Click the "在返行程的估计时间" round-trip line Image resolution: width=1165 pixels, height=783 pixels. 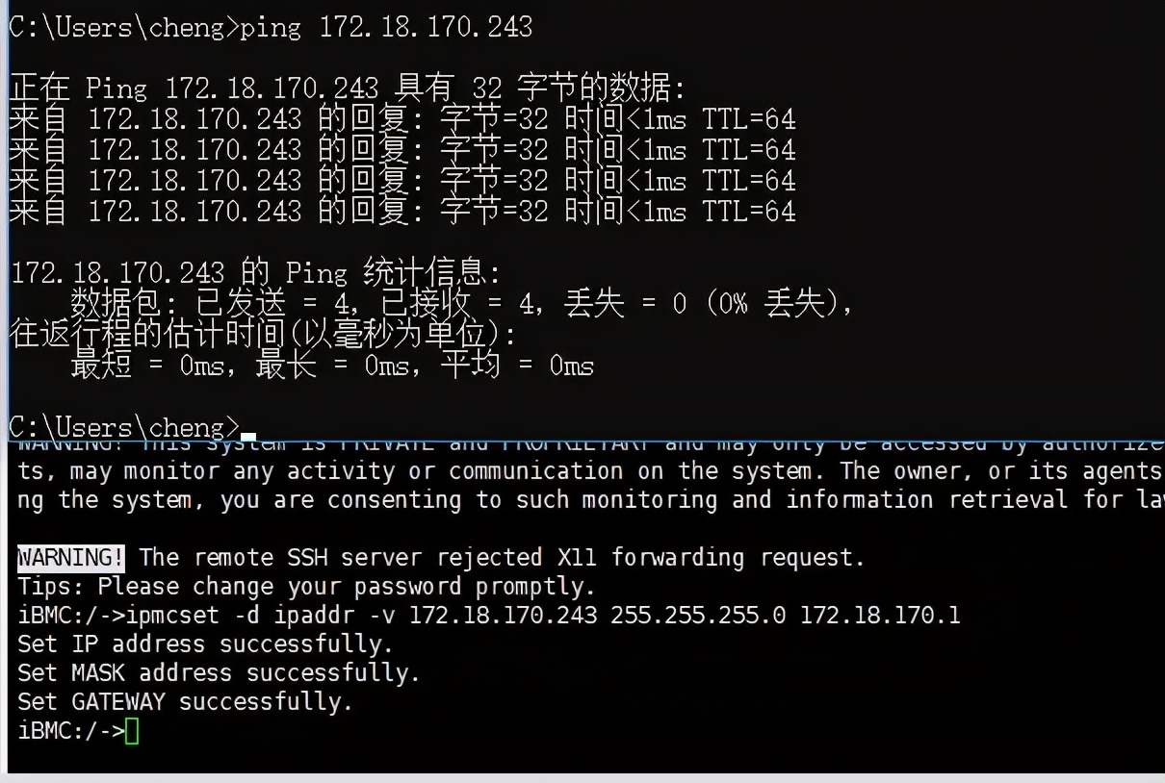(x=262, y=335)
